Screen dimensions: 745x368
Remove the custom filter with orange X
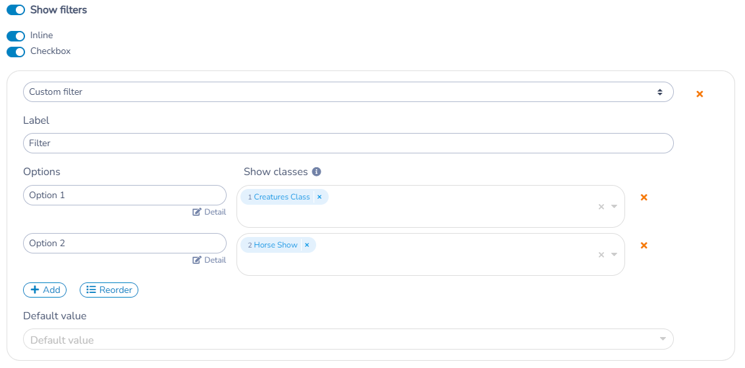[x=700, y=94]
